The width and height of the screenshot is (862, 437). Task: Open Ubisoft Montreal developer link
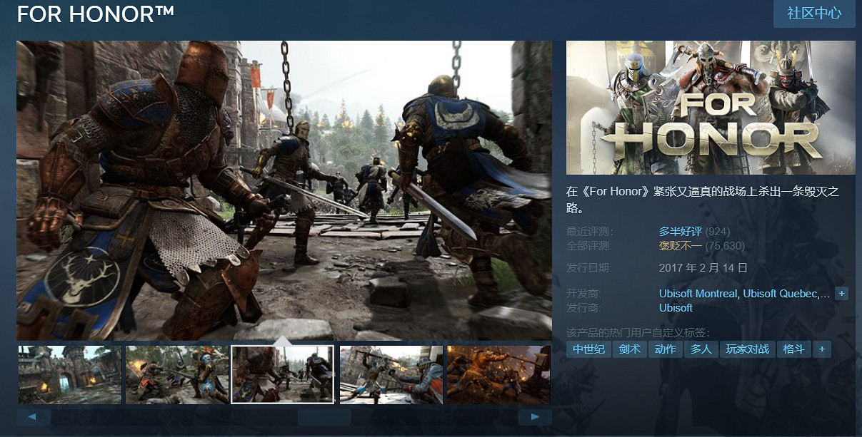[x=698, y=294]
